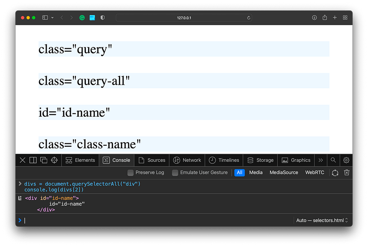Select the All console filter
368x247 pixels.
coord(239,172)
